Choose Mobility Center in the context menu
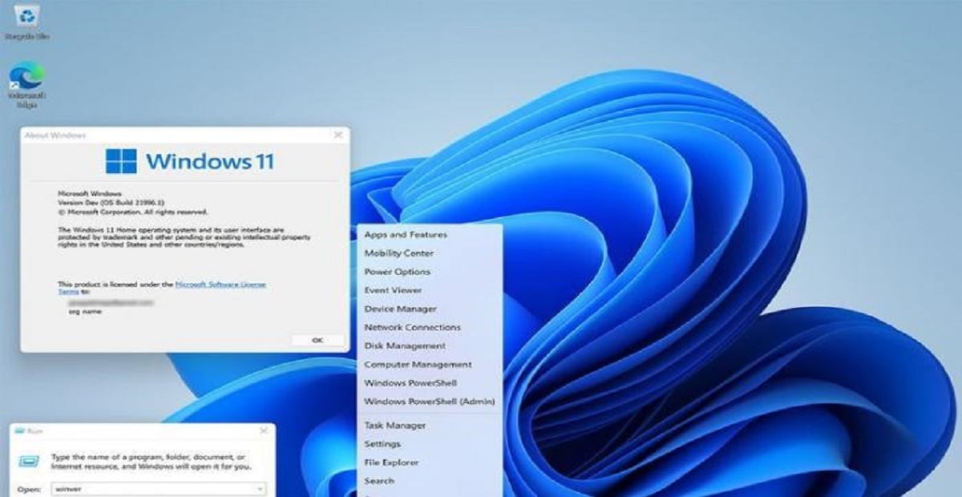Screen dimensions: 962x497 pos(398,253)
